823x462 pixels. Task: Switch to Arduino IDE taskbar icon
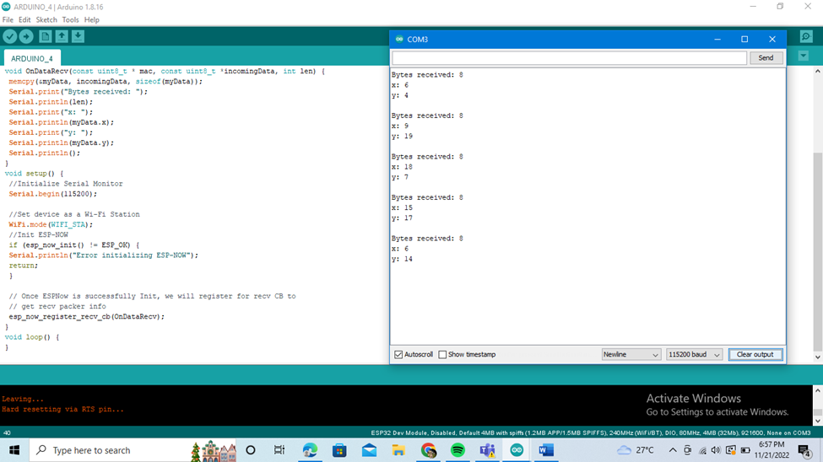pos(517,450)
